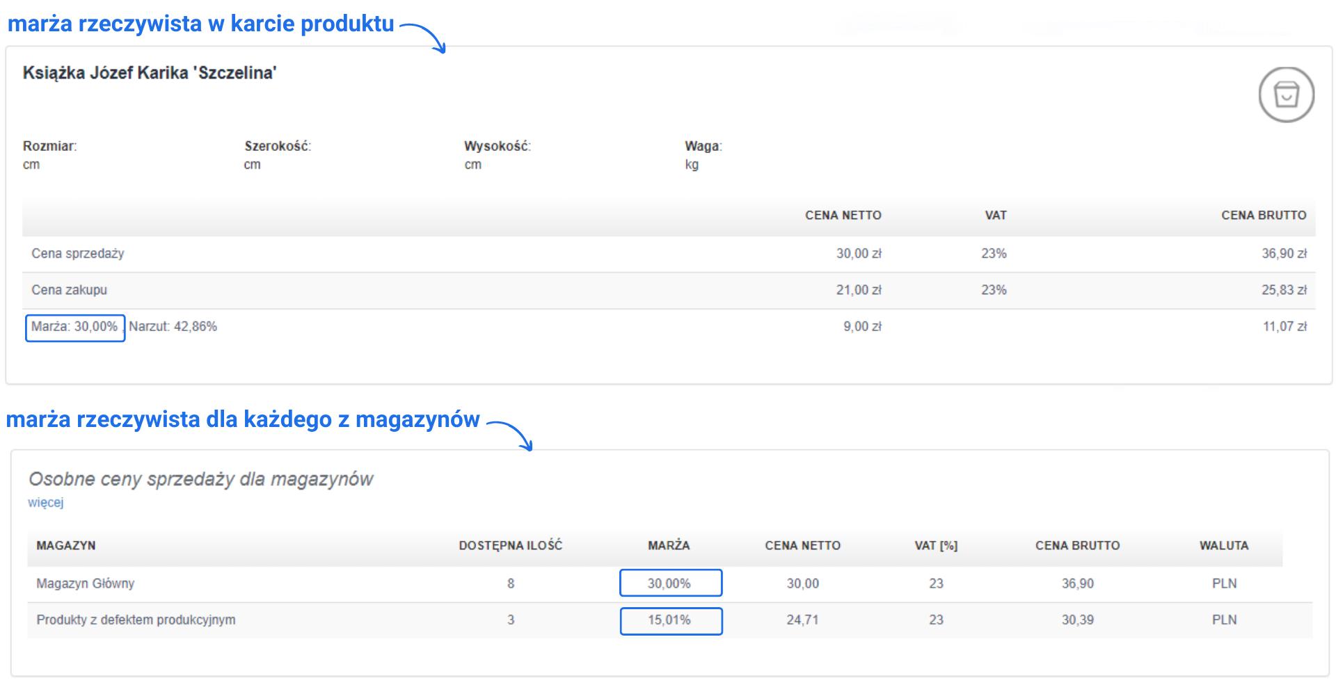The image size is (1336, 685).
Task: Open the 'więcej' link
Action: point(46,503)
